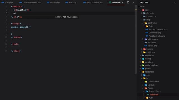Collapse the Http folder chevron
The height and width of the screenshot is (100, 179).
pos(142,20)
